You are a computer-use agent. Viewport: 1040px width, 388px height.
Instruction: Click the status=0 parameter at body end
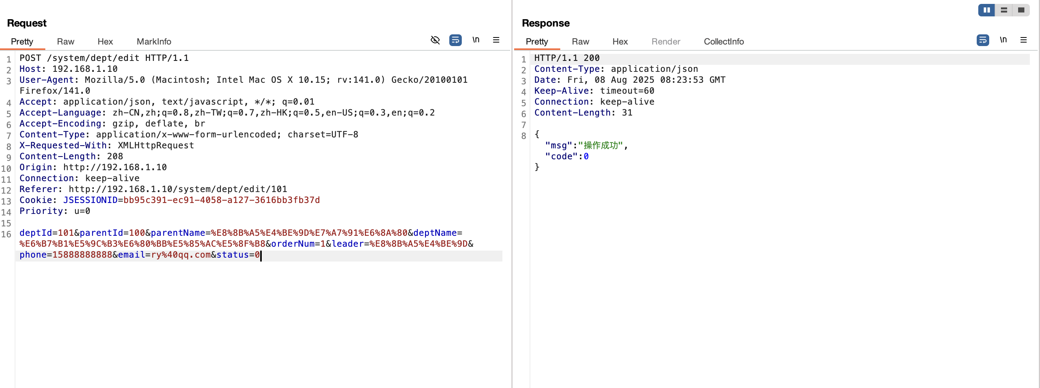(238, 255)
